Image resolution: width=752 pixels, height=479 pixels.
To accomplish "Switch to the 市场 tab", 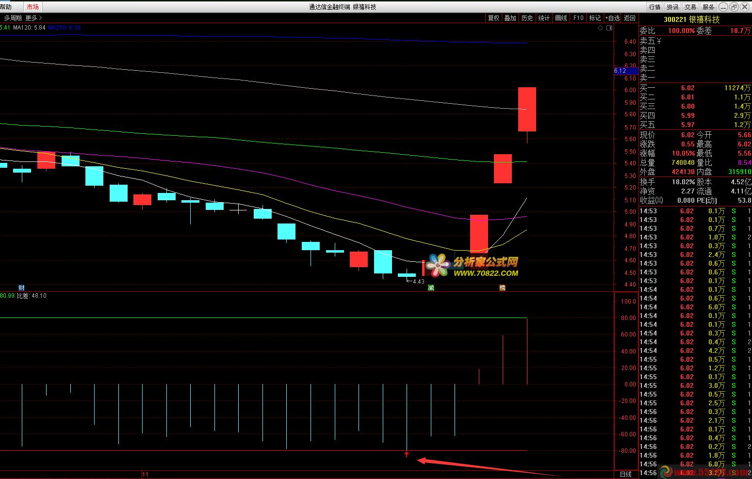I will click(33, 7).
